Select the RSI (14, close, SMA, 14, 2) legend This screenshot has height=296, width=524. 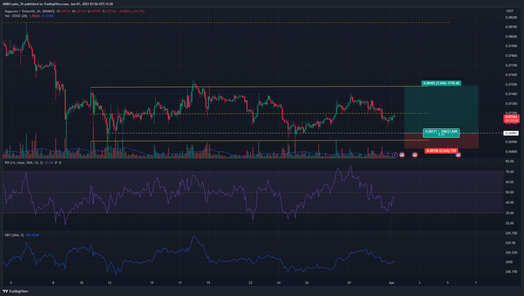point(24,163)
